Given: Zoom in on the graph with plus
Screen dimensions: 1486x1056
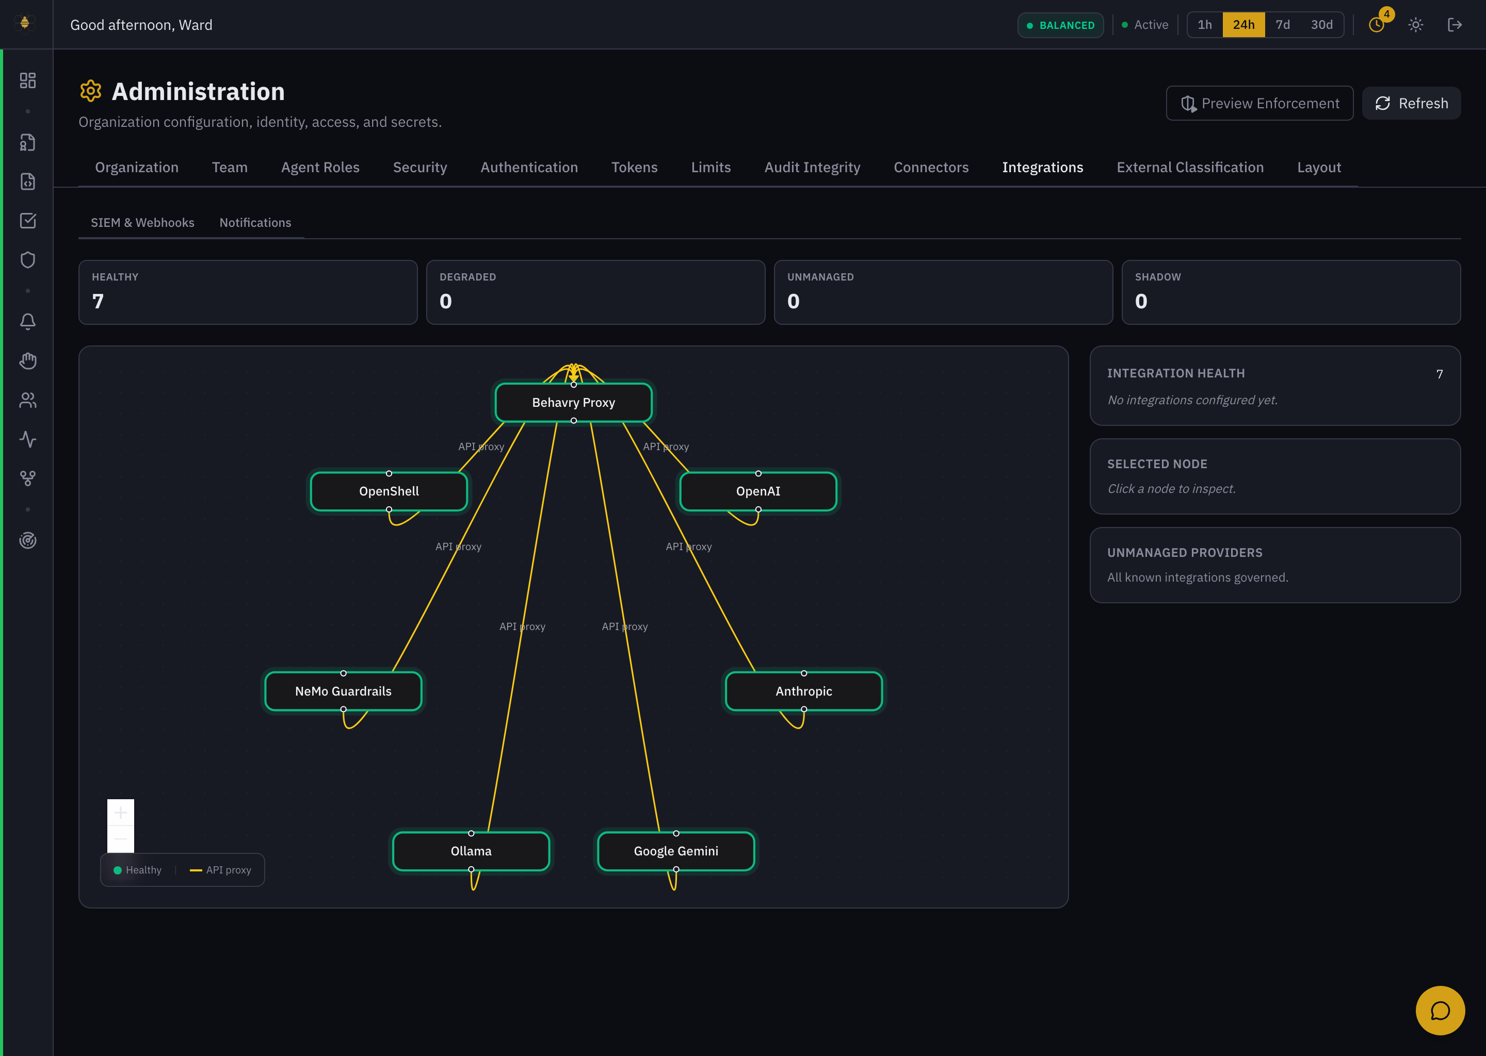Looking at the screenshot, I should 120,812.
